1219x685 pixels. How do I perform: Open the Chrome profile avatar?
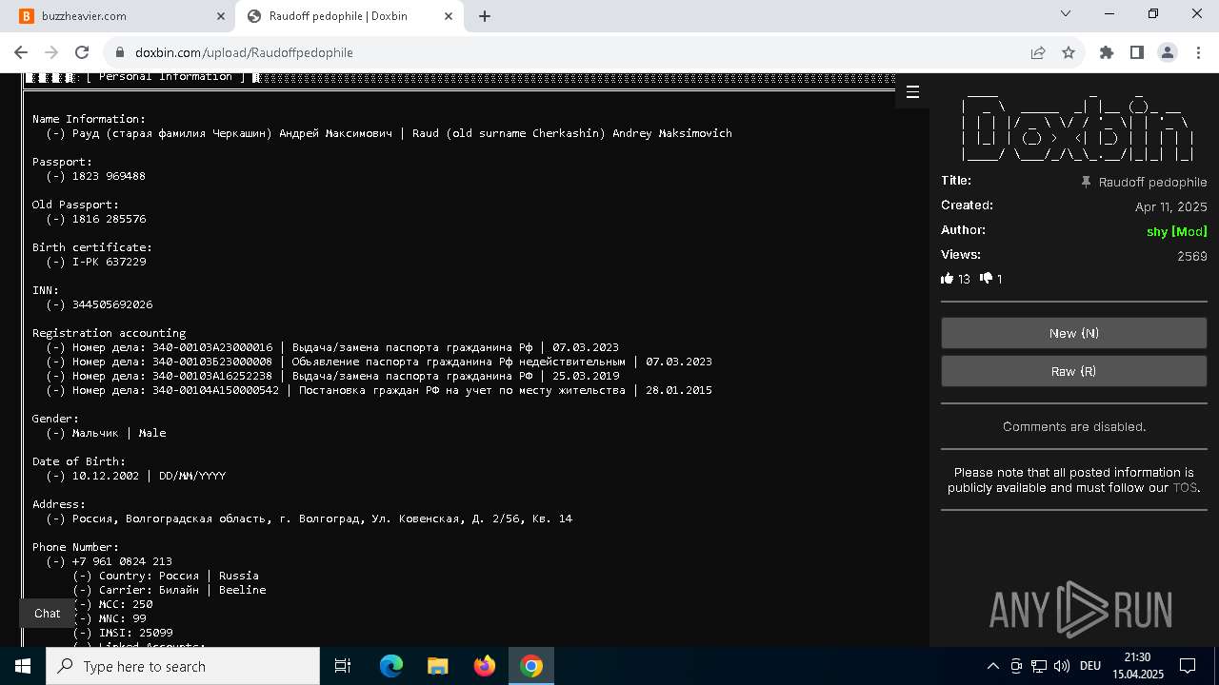pyautogui.click(x=1168, y=52)
